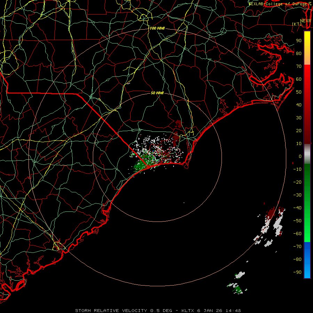Select the Storm Relative Velocity caption at bottom
This screenshot has width=313, height=313.
click(x=158, y=311)
